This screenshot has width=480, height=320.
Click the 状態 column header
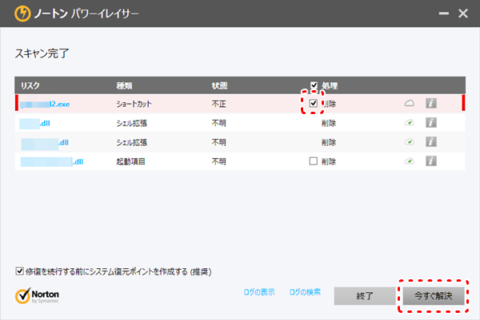pos(219,86)
